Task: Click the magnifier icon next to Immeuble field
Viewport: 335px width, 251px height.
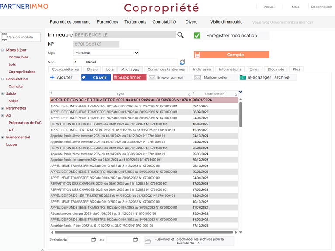Action: point(180,35)
